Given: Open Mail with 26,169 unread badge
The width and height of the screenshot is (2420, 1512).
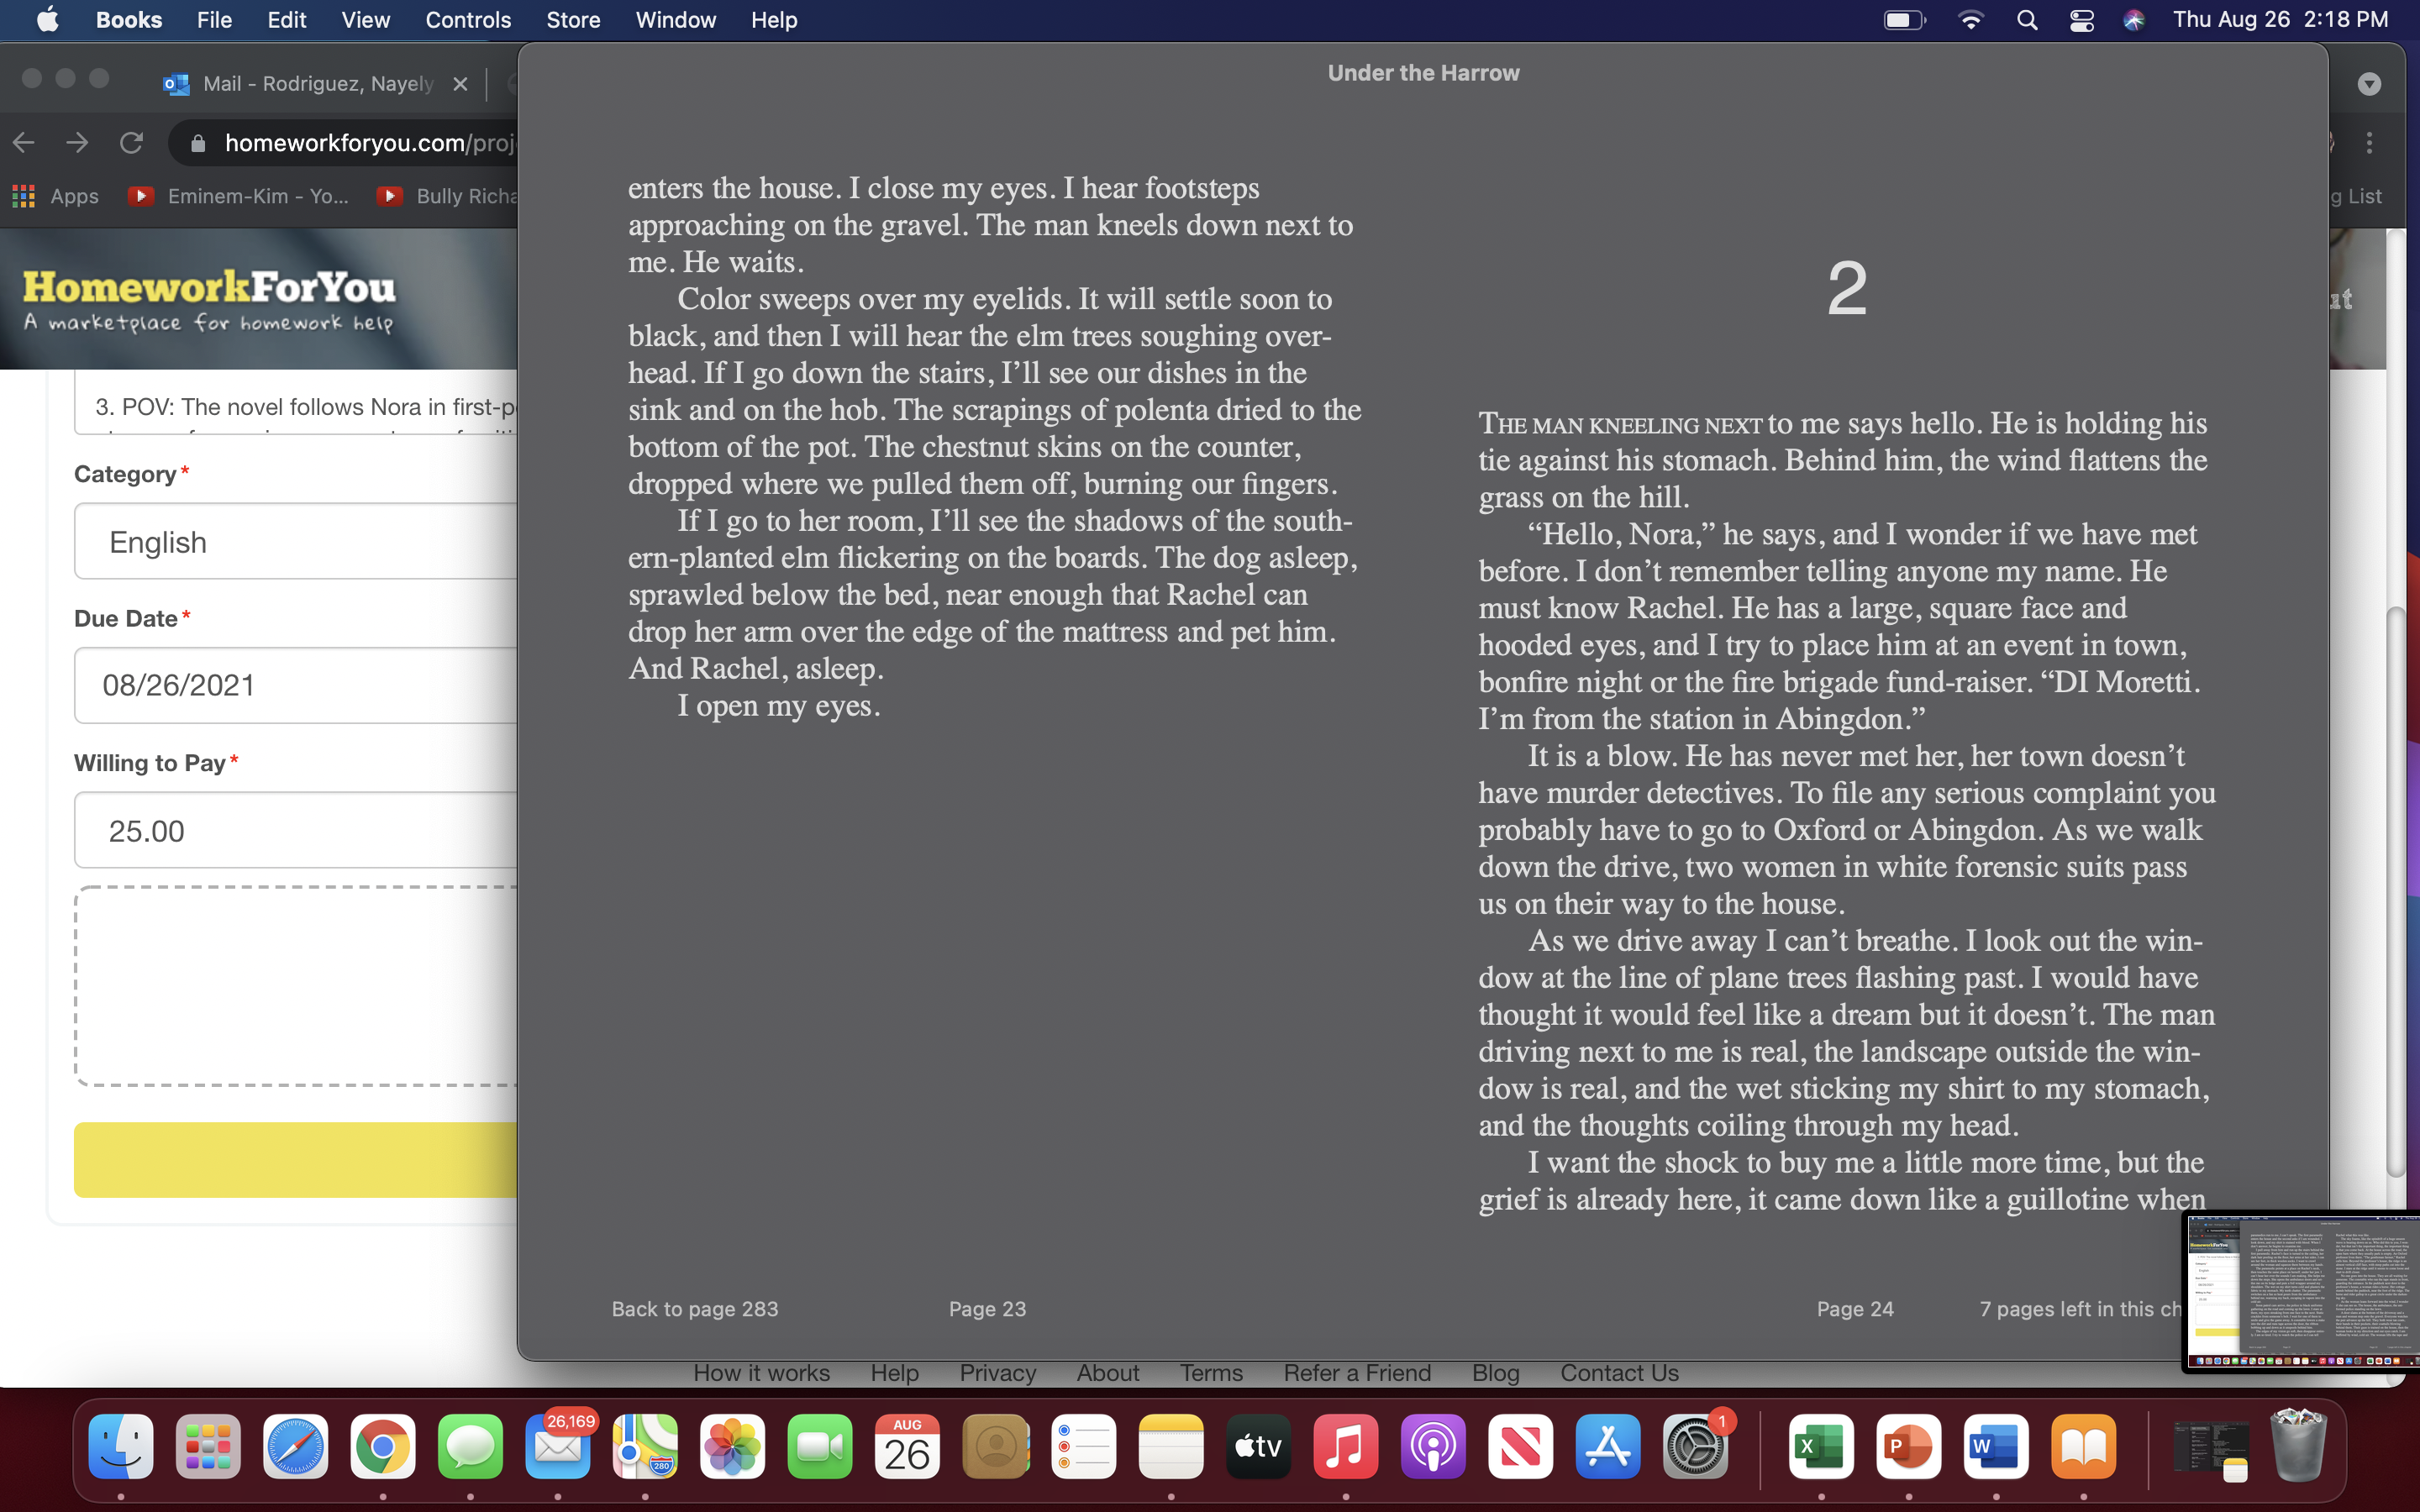Looking at the screenshot, I should (x=558, y=1447).
